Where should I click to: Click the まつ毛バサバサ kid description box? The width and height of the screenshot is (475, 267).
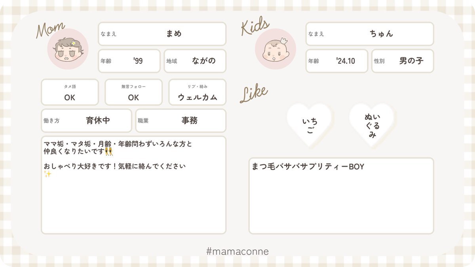tap(341, 196)
